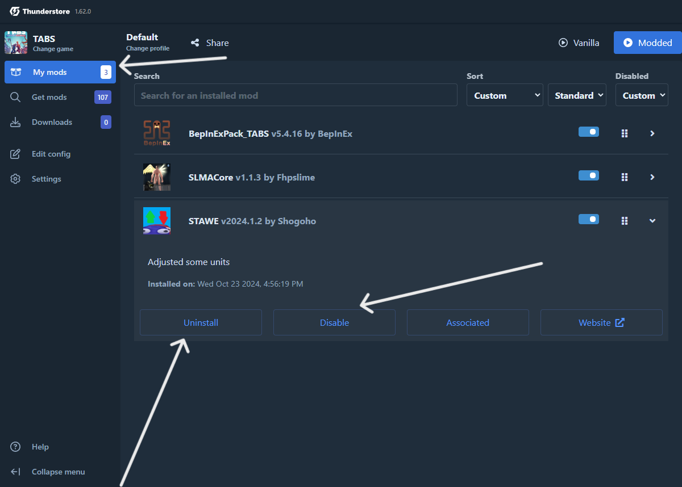Uninstall the STAWE mod

(201, 322)
